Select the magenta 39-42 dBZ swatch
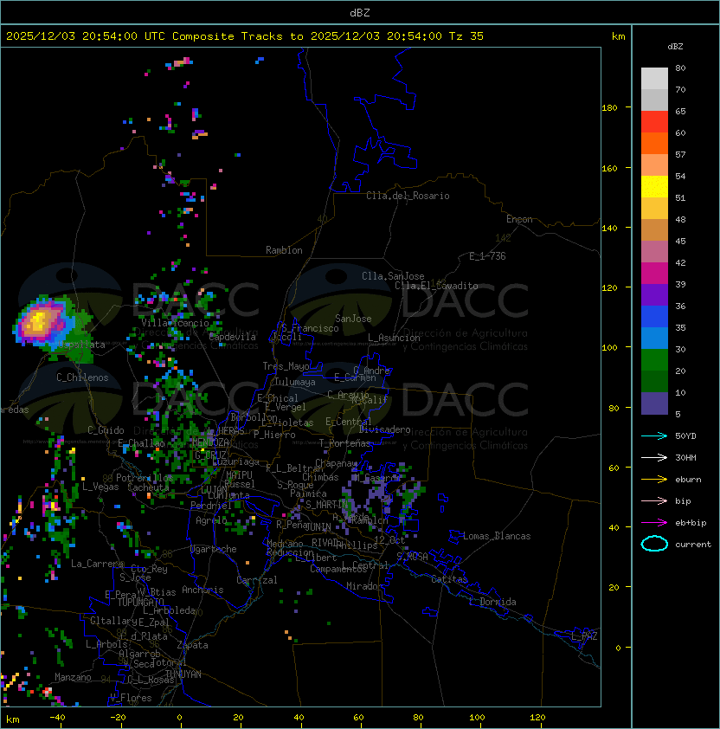The width and height of the screenshot is (720, 729). [x=654, y=274]
